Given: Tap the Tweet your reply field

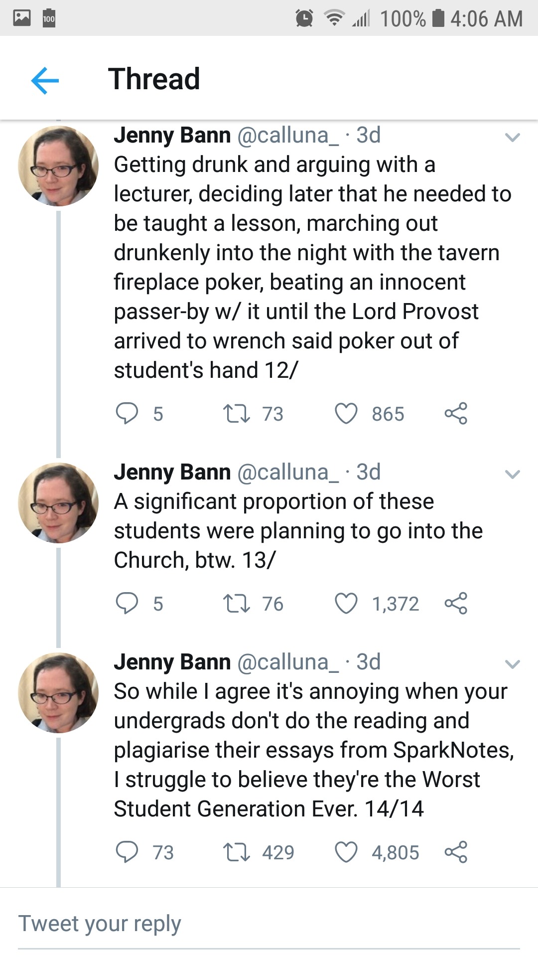Looking at the screenshot, I should [269, 924].
